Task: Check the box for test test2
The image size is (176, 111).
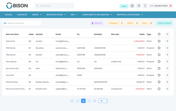Action: point(159,75)
